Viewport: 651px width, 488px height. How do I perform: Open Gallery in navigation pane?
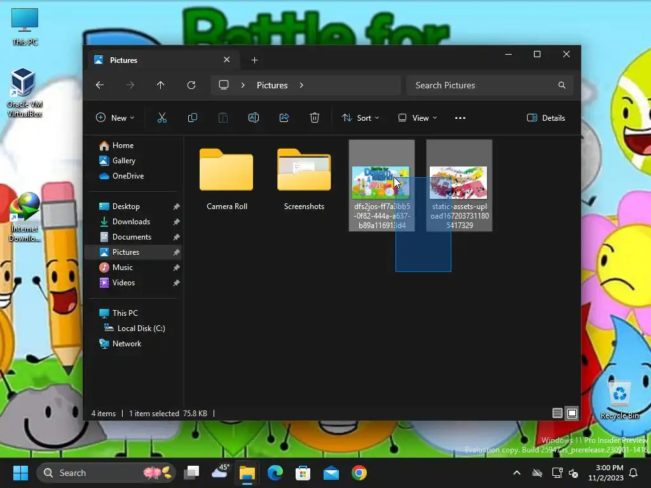pyautogui.click(x=124, y=161)
